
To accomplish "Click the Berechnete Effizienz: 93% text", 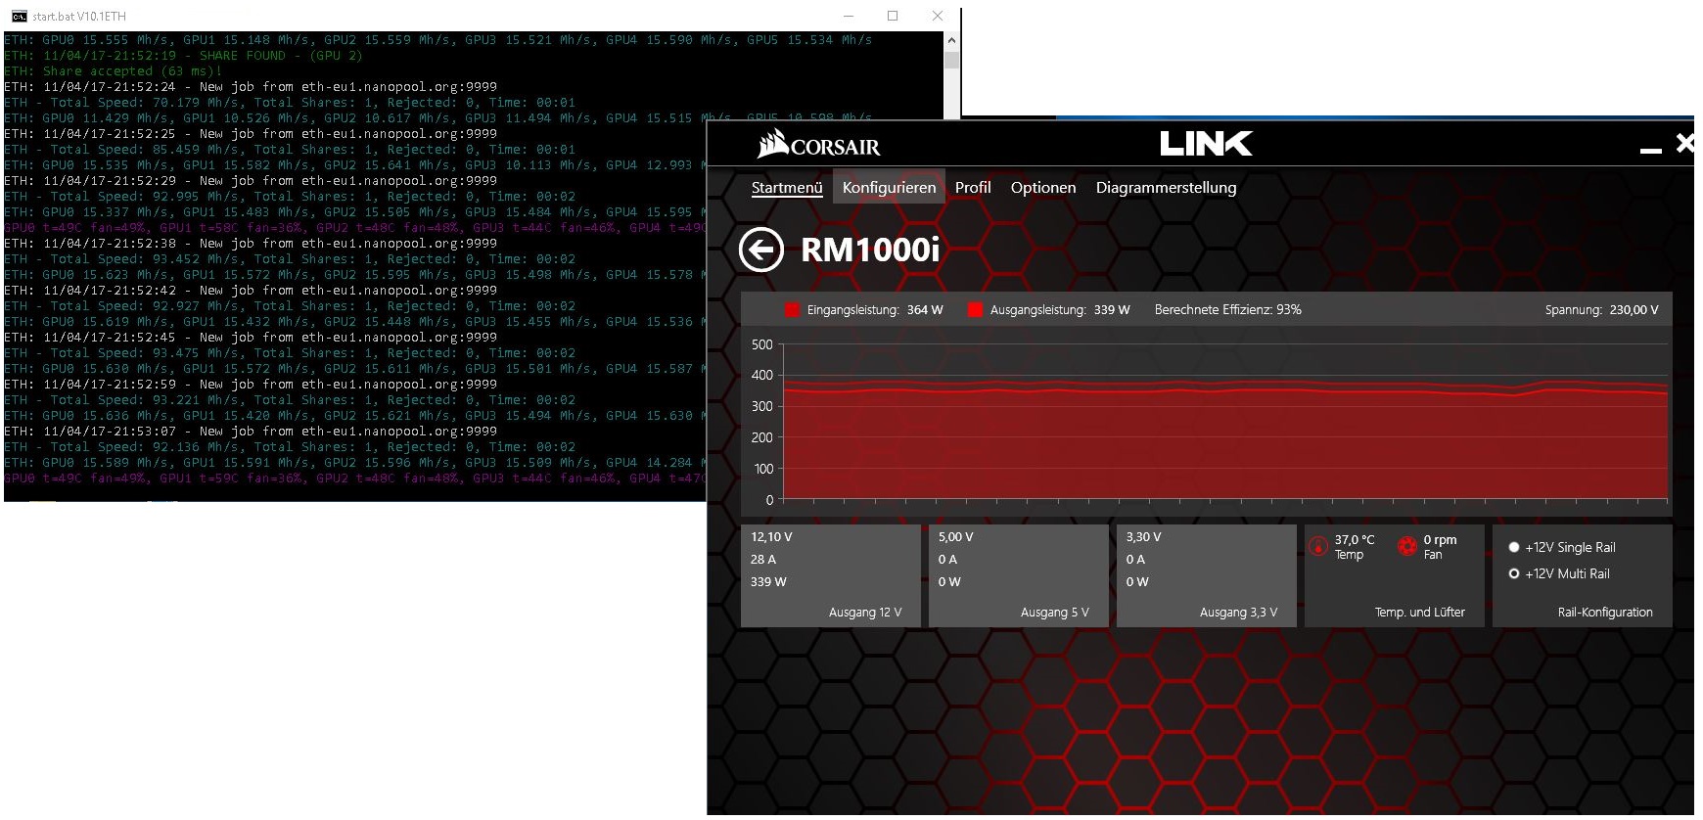I will click(1227, 309).
